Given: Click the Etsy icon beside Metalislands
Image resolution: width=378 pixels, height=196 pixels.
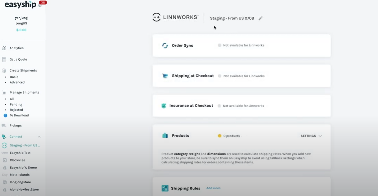Looking at the screenshot, I should click(5, 175).
